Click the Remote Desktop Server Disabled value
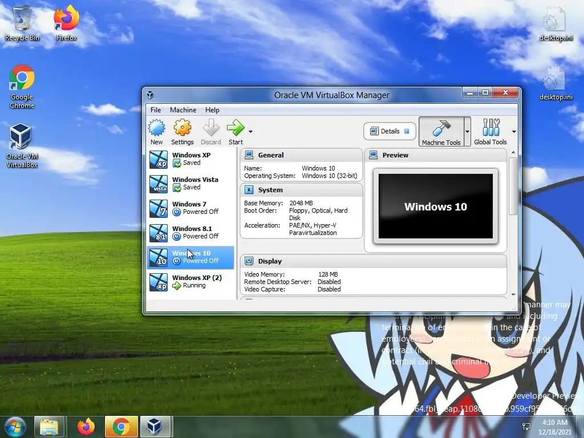Image resolution: width=584 pixels, height=438 pixels. tap(329, 282)
